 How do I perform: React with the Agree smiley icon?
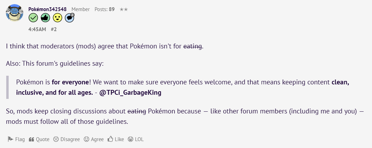coord(94,139)
